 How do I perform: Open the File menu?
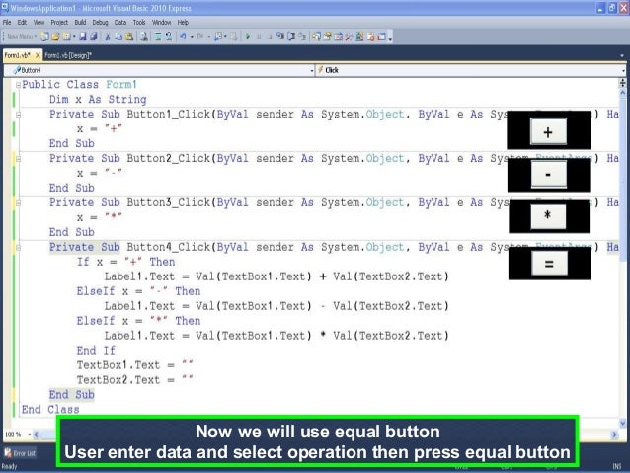click(7, 23)
